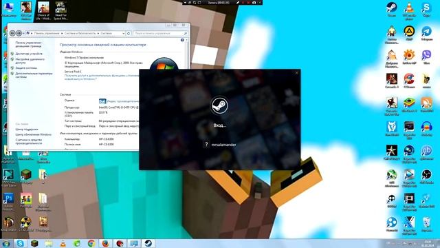Open the Minecraft block icon on the taskbar

(x=34, y=243)
